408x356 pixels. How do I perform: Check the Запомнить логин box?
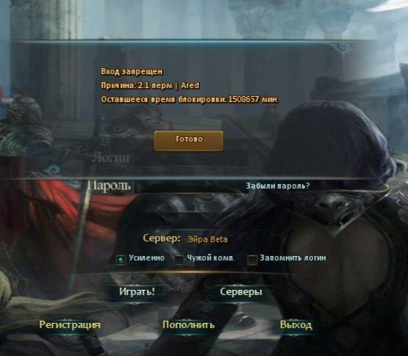[x=252, y=259]
